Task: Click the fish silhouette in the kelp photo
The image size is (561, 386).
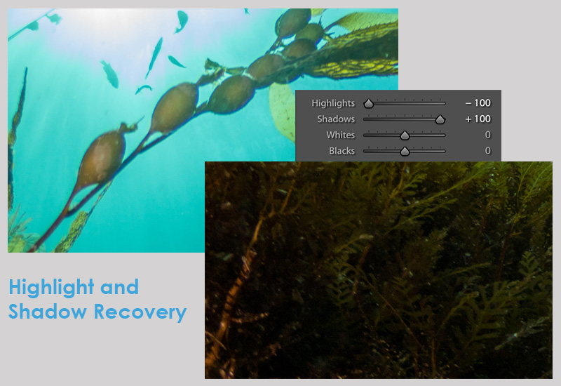Action: [109, 73]
